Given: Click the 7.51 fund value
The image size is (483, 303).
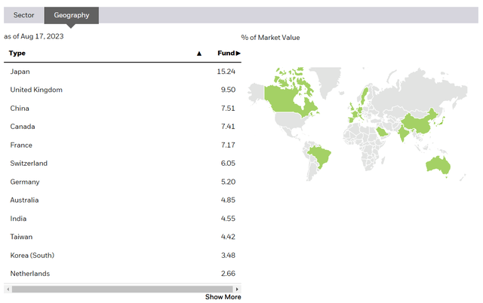Looking at the screenshot, I should (x=228, y=109).
